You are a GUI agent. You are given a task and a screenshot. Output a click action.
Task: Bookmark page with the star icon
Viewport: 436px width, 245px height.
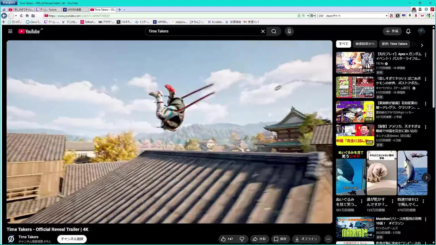pyautogui.click(x=303, y=16)
